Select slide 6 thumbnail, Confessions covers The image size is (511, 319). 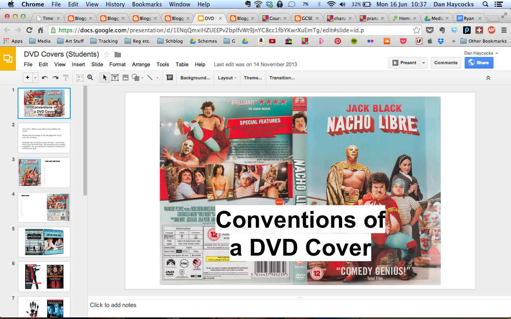pos(44,277)
